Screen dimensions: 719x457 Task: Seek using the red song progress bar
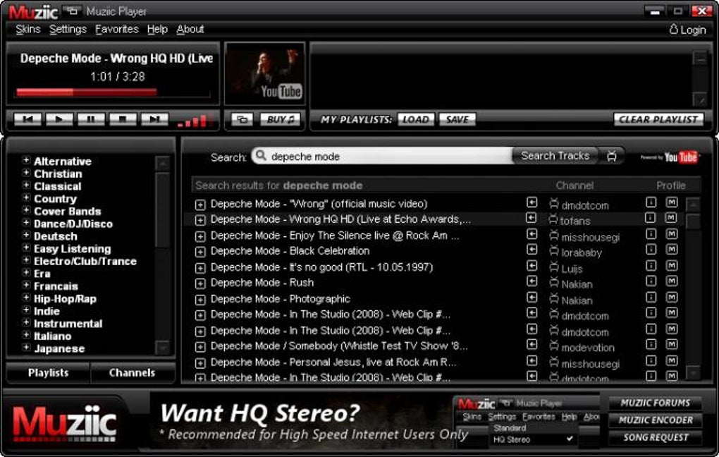click(113, 92)
